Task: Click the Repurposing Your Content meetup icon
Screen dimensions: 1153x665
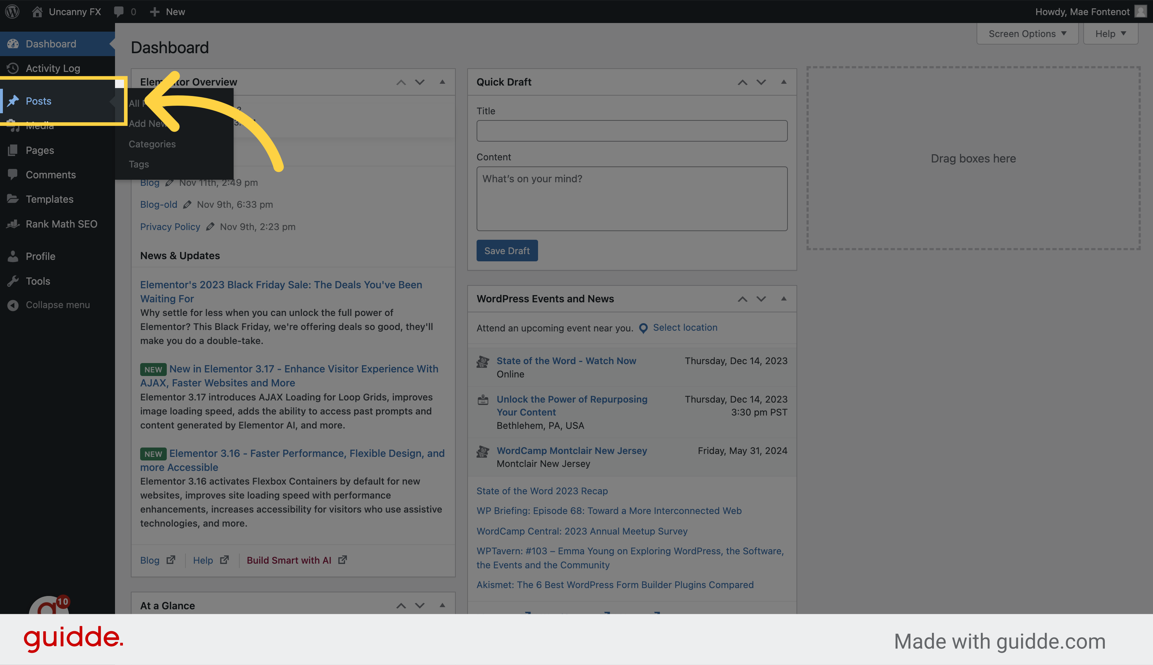Action: 483,400
